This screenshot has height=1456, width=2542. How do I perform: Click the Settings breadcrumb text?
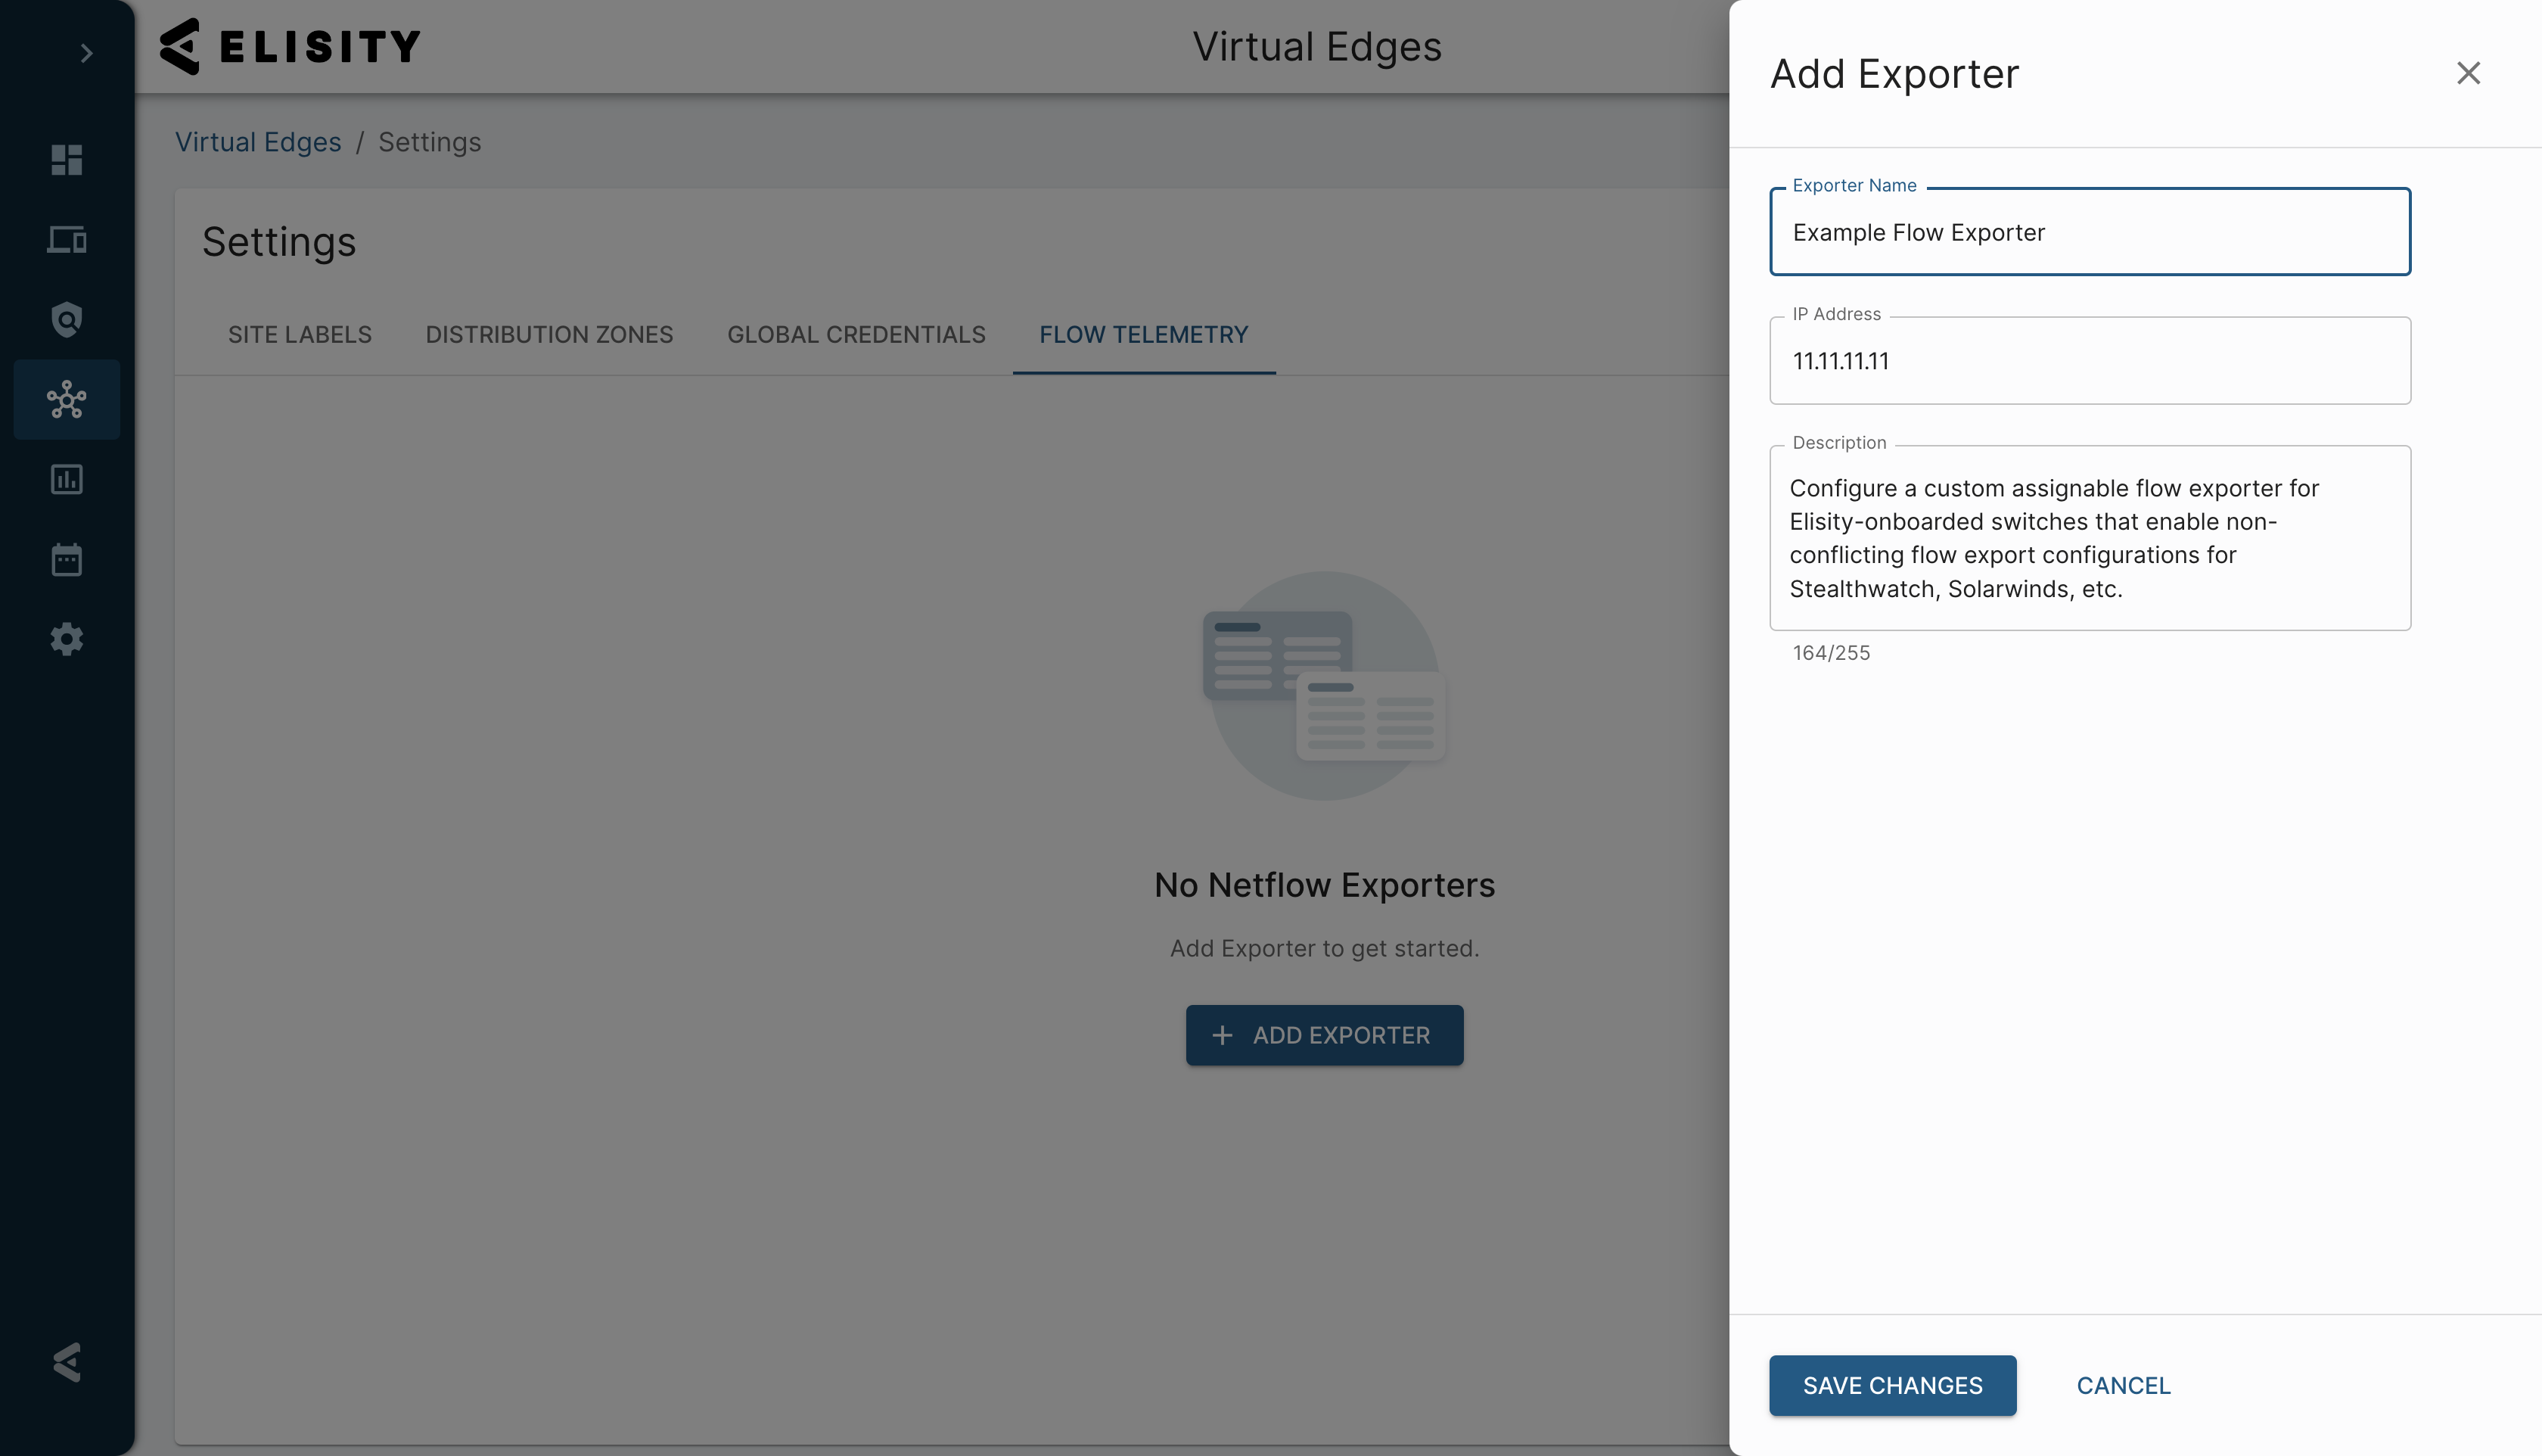coord(430,142)
